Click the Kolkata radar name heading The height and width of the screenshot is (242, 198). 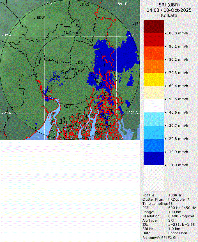coord(169,16)
